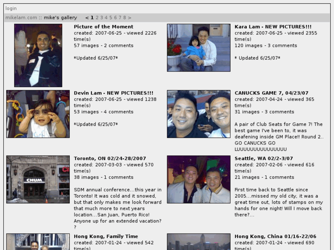The height and width of the screenshot is (250, 334).
Task: Go to previous page arrow
Action: [x=87, y=17]
